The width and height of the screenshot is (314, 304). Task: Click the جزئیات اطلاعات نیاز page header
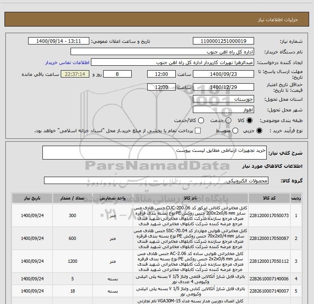click(x=278, y=20)
